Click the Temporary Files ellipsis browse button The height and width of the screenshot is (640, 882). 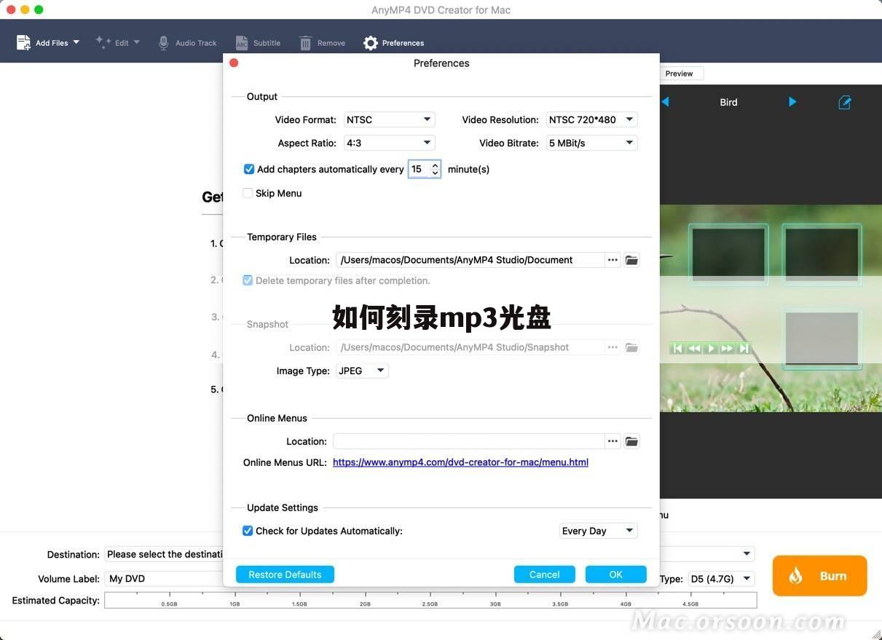point(613,260)
